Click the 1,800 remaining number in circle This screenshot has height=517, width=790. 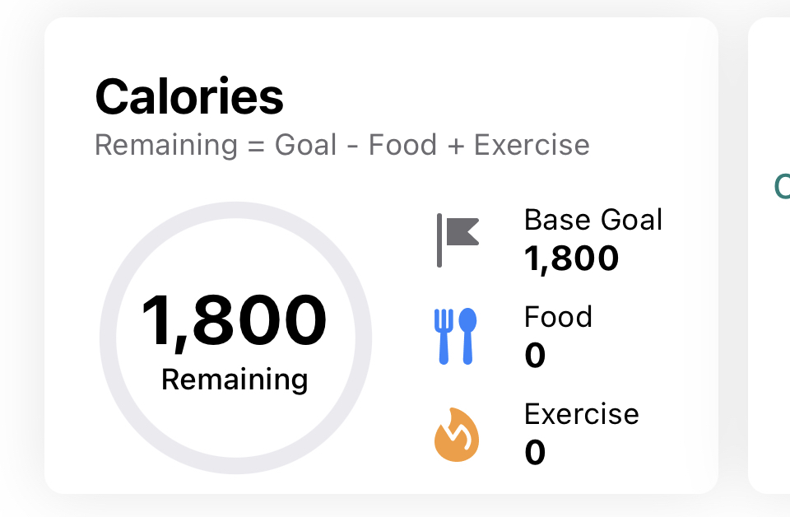tap(235, 321)
